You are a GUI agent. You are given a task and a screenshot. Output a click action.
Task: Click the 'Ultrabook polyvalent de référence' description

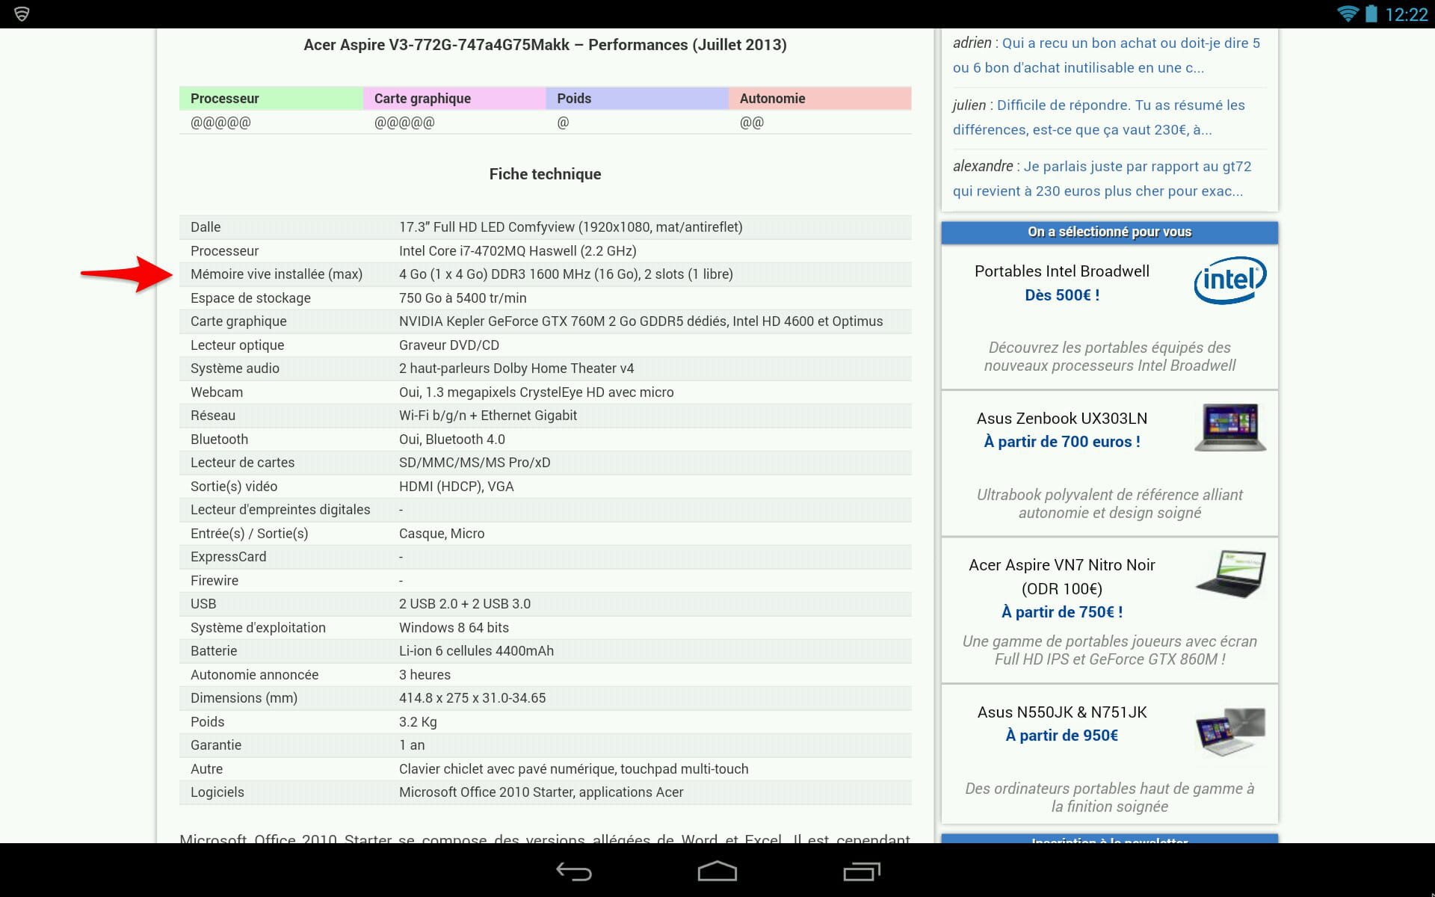click(1109, 504)
